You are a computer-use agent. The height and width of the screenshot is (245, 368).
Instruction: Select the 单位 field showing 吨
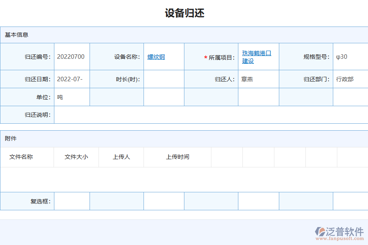click(x=72, y=97)
